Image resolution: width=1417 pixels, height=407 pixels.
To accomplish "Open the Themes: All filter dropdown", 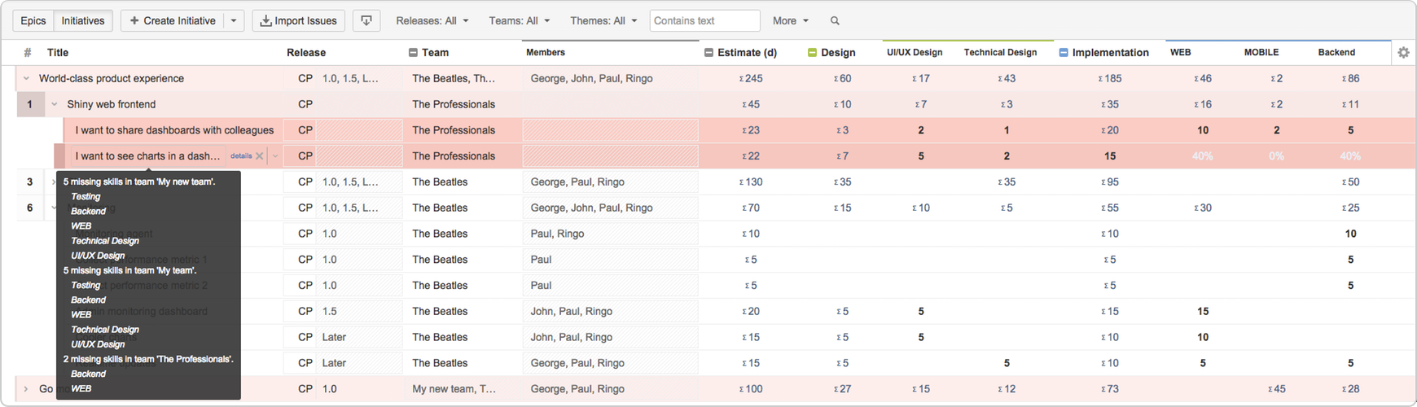I will tap(603, 20).
